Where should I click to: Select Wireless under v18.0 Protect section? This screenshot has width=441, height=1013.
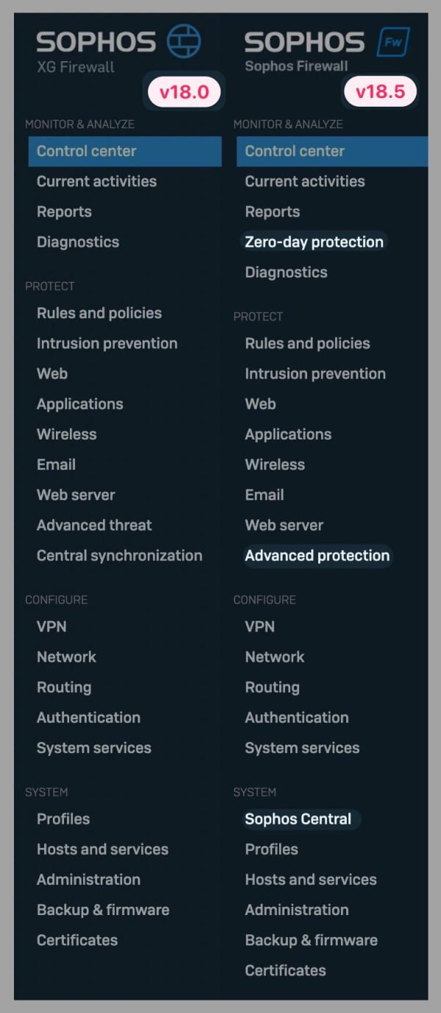(x=66, y=434)
